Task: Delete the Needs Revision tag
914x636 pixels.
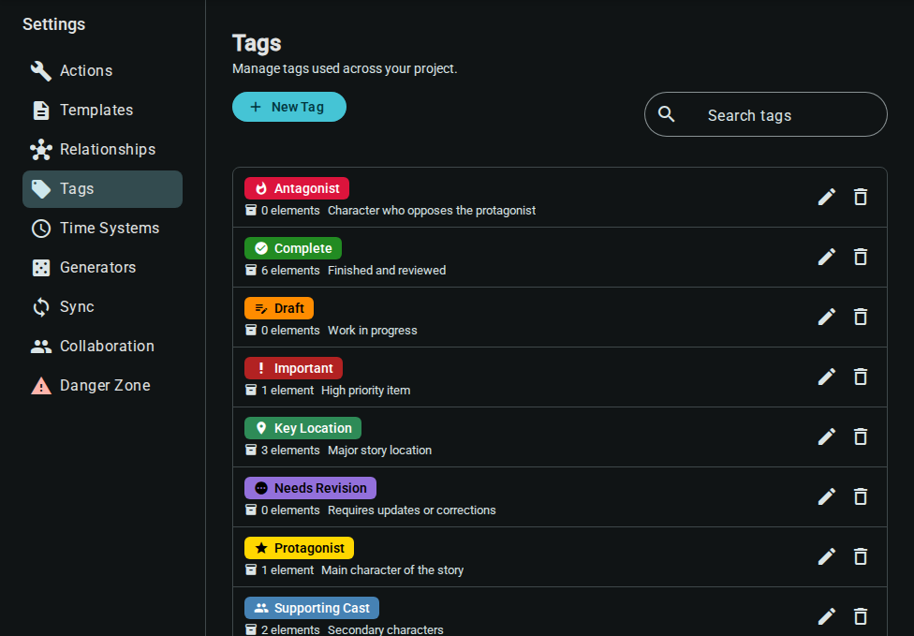Action: click(861, 497)
